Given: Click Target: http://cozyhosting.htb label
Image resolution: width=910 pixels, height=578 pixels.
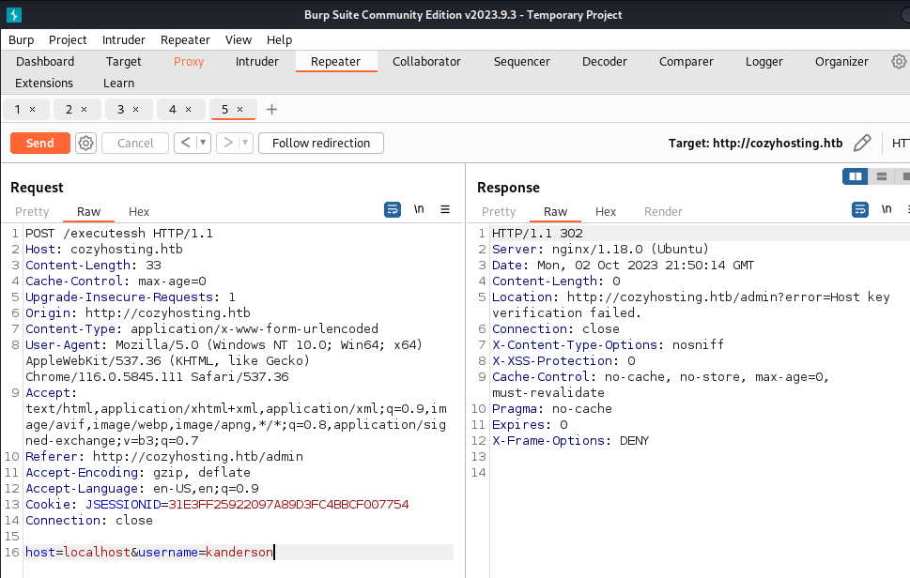Looking at the screenshot, I should point(755,144).
